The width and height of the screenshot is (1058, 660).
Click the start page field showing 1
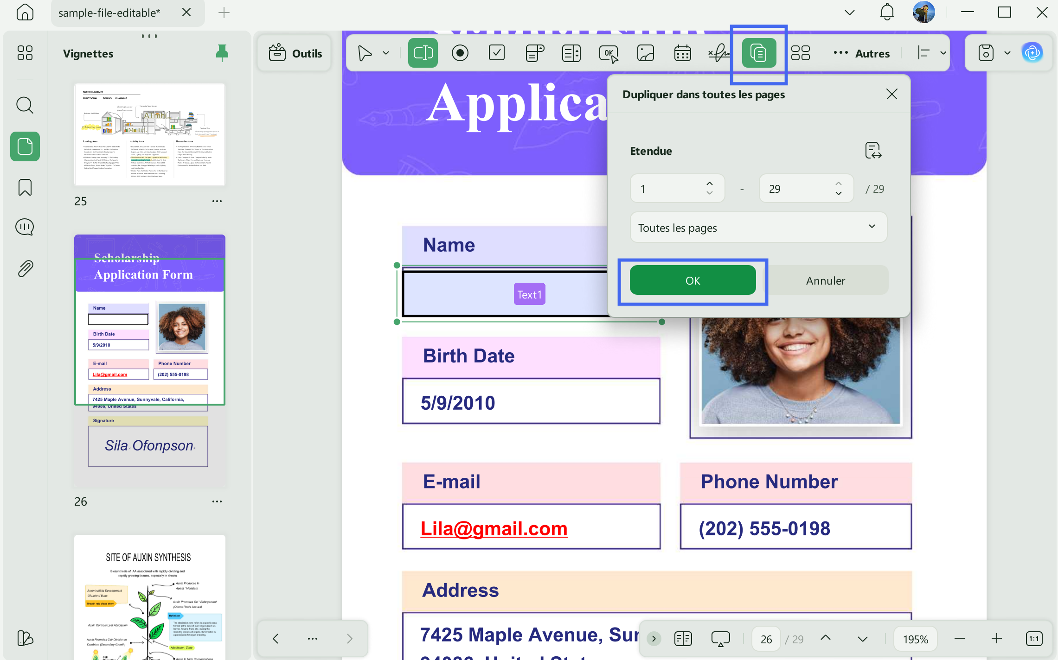click(x=677, y=188)
